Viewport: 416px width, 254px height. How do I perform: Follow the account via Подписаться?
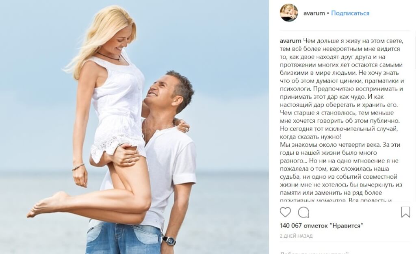point(350,13)
